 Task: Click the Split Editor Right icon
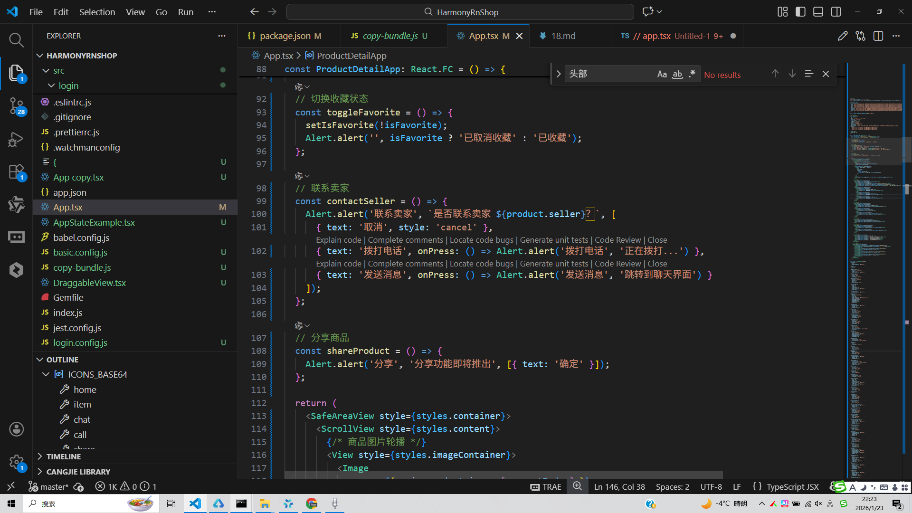click(x=878, y=36)
